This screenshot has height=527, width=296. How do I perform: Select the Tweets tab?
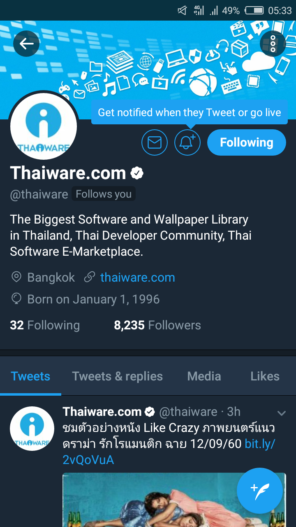[30, 376]
